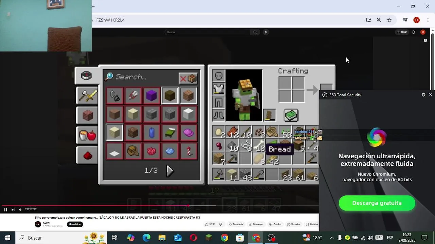The height and width of the screenshot is (244, 435).
Task: Show hidden system tray icons chevron
Action: pyautogui.click(x=332, y=238)
